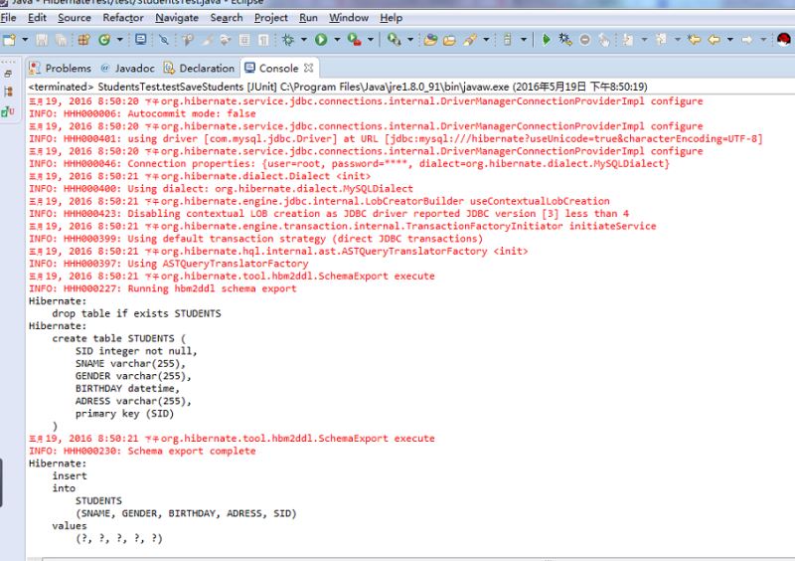Expand the Debug button dropdown arrow
Screen dimensions: 795x561
tap(303, 40)
